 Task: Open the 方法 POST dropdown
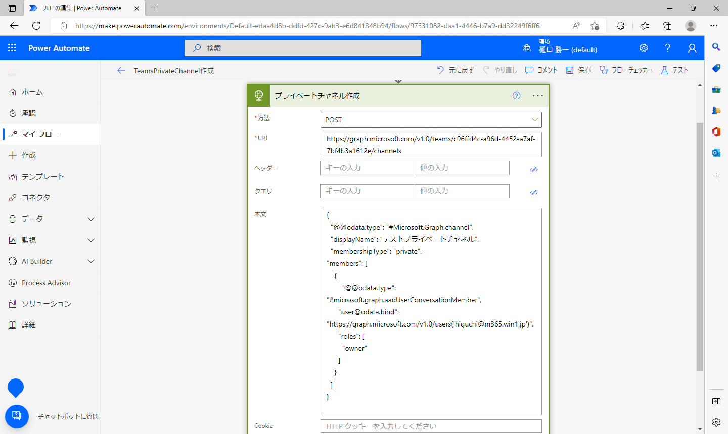(x=431, y=120)
